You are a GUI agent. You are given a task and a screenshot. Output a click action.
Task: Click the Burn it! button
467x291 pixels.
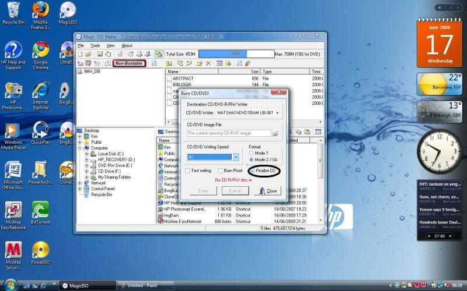(x=235, y=191)
